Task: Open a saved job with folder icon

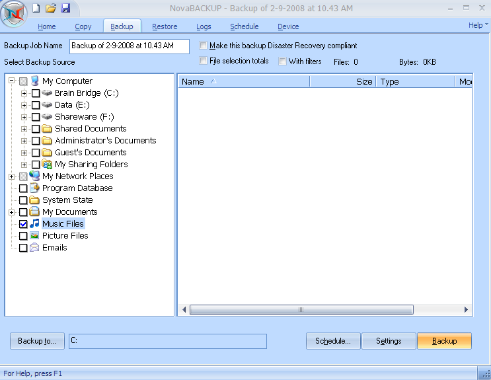Action: 50,8
